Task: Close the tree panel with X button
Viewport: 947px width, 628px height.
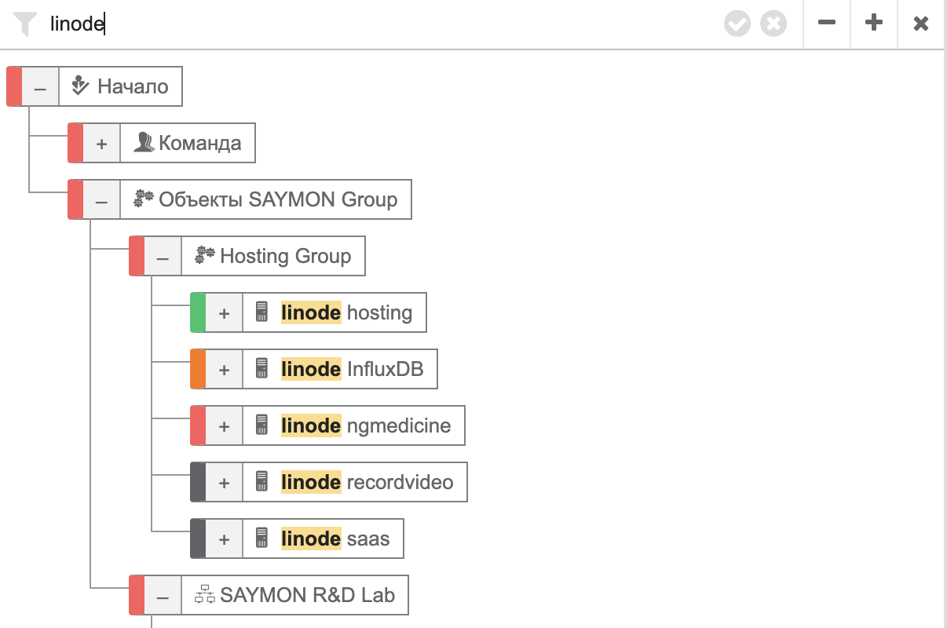Action: click(921, 24)
